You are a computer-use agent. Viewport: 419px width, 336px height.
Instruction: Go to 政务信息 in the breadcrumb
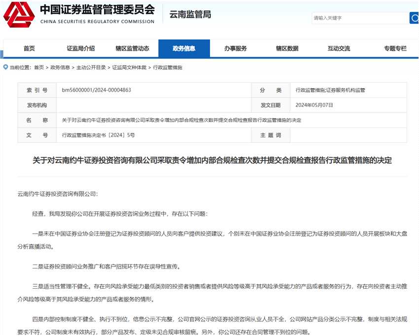pyautogui.click(x=60, y=67)
